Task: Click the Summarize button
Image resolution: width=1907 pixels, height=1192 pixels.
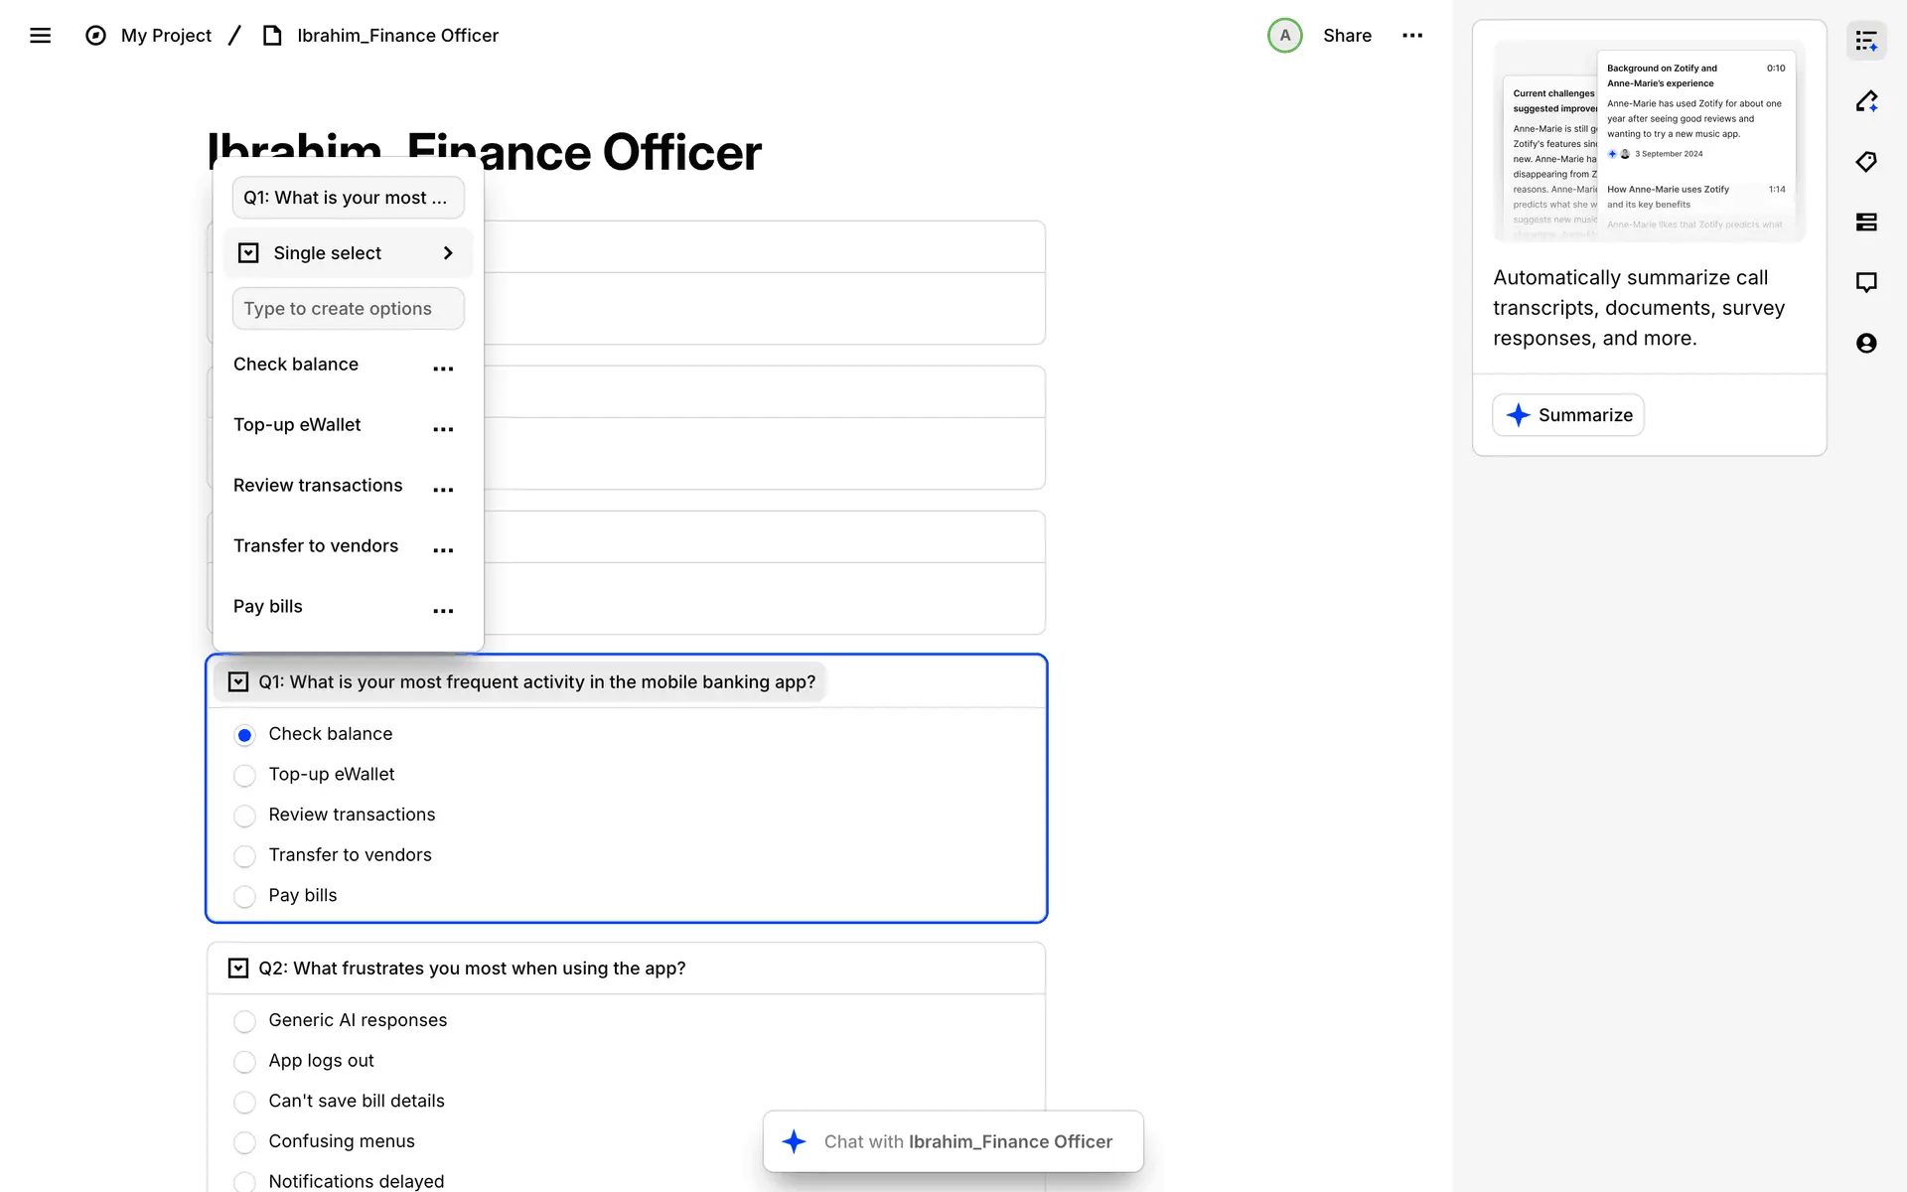Action: [x=1568, y=415]
